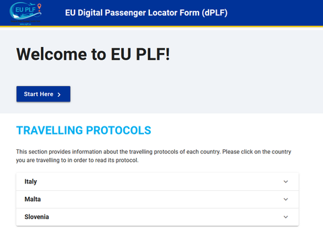Click the orange location pin in the logo
Viewport: 323px width, 242px height.
39,7
